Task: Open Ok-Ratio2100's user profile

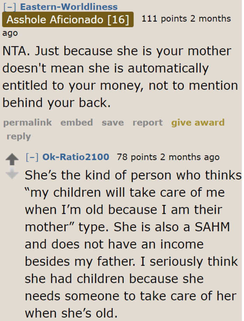Action: tap(76, 157)
